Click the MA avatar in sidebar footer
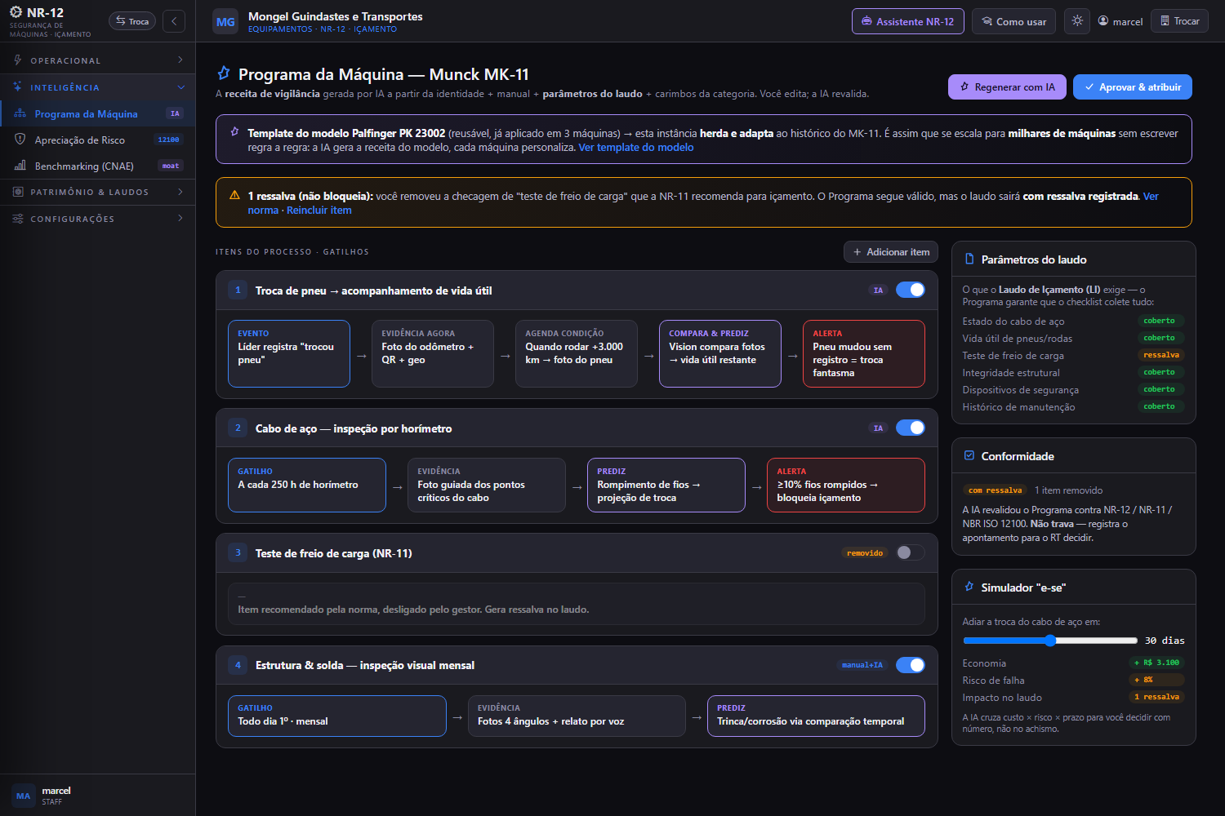The width and height of the screenshot is (1225, 816). click(x=23, y=796)
